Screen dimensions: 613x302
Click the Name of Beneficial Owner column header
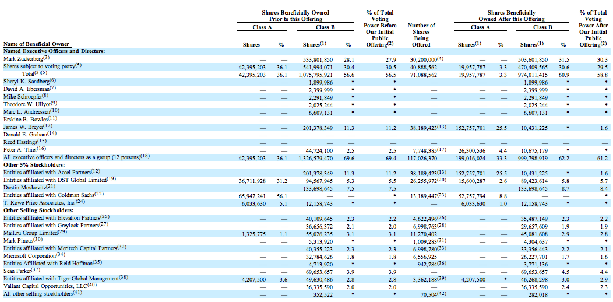tap(36, 44)
